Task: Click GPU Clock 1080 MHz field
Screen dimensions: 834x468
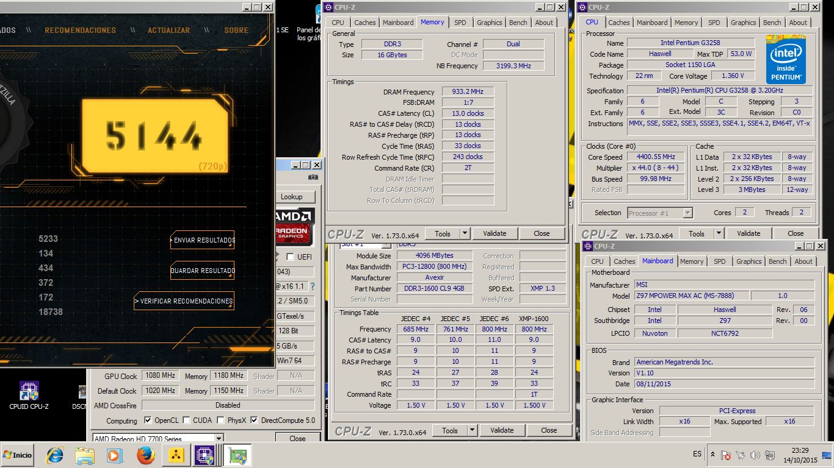Action: 161,375
